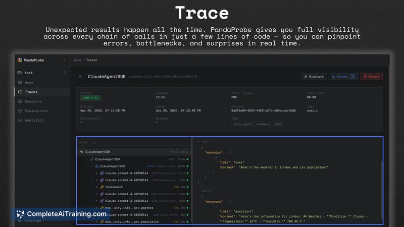This screenshot has width=404, height=227.
Task: Click the Traces list icon in sidebar
Action: [x=20, y=92]
